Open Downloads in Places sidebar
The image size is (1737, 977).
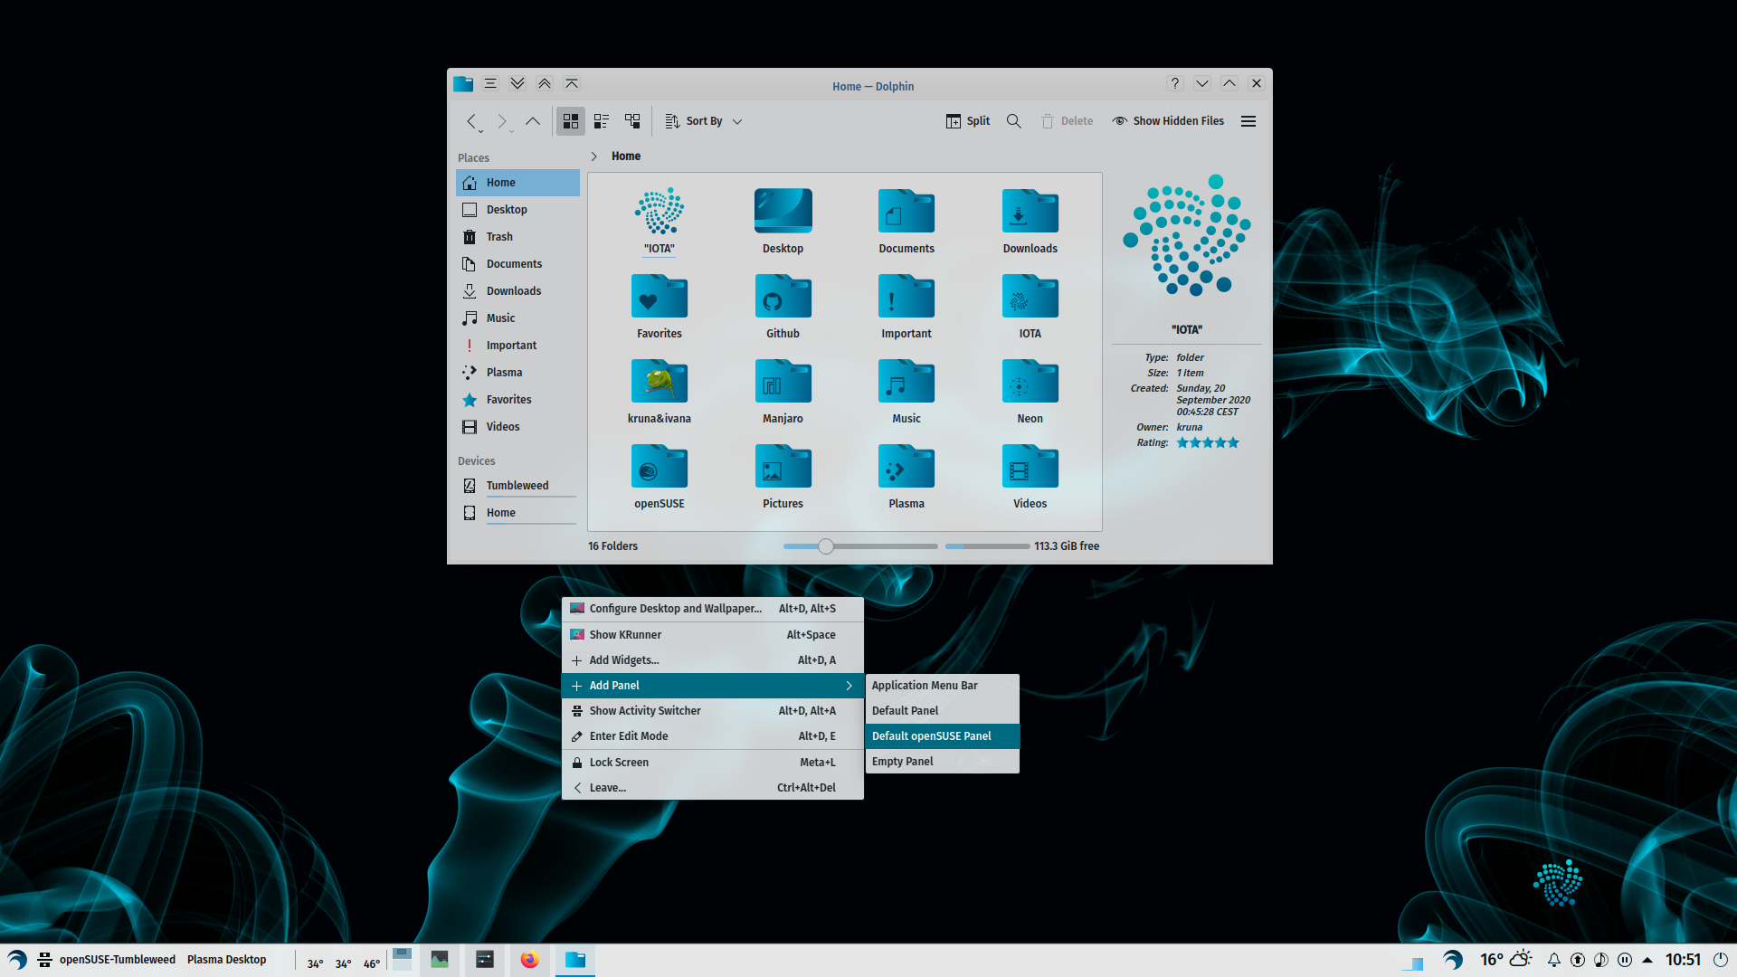click(517, 291)
